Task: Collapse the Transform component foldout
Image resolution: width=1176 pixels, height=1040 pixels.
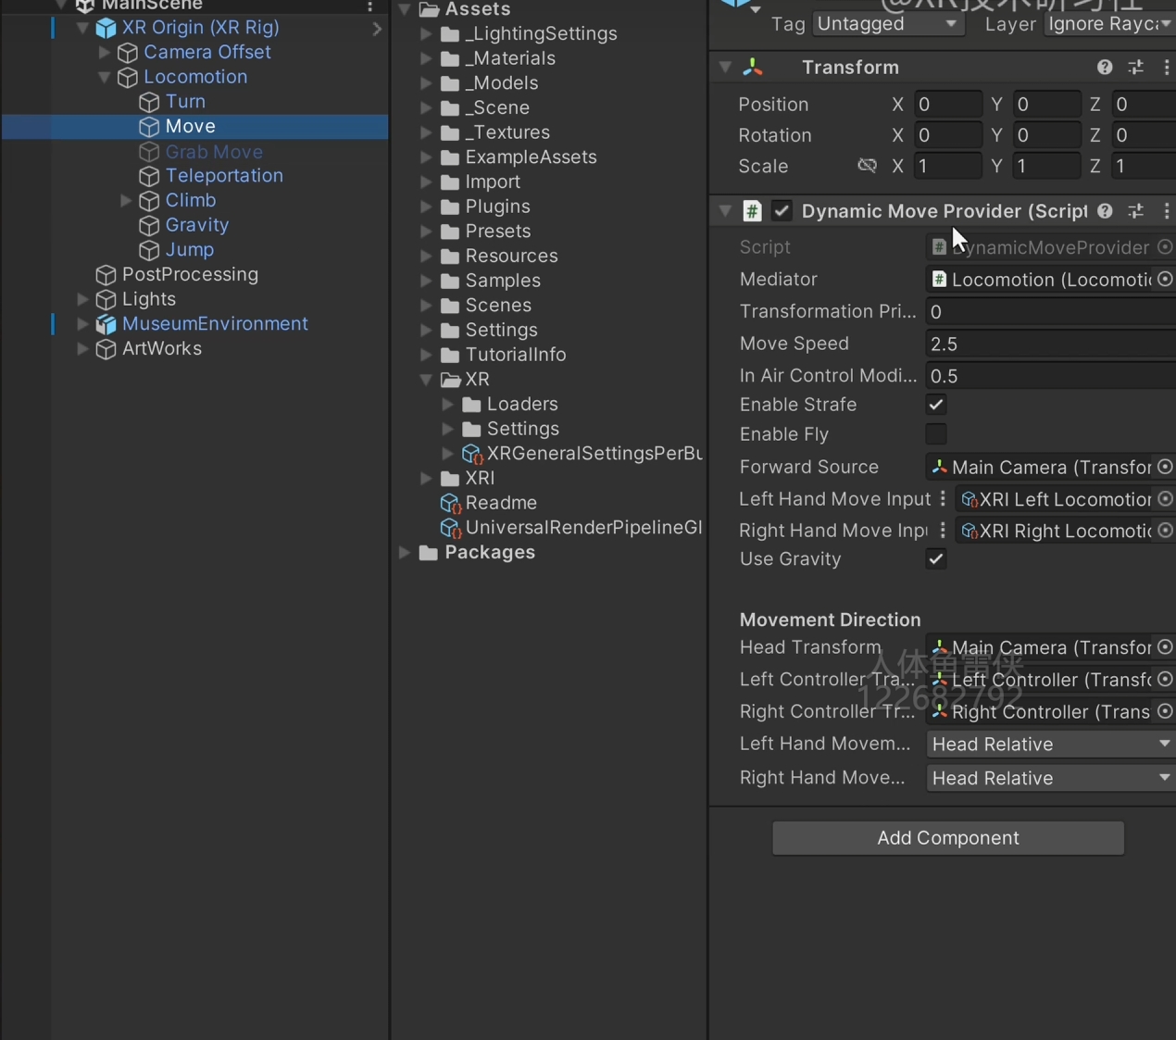Action: click(x=725, y=67)
